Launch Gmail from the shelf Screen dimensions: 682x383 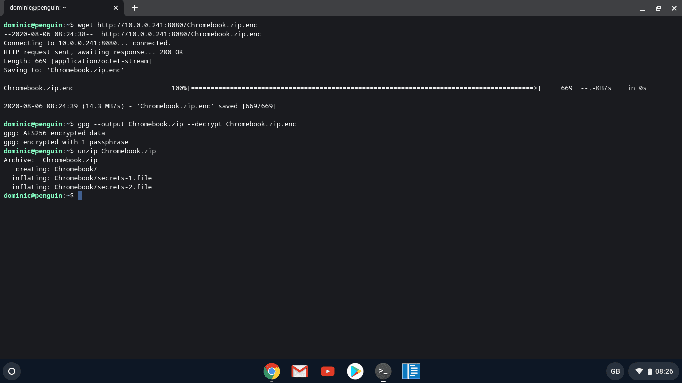click(x=299, y=371)
